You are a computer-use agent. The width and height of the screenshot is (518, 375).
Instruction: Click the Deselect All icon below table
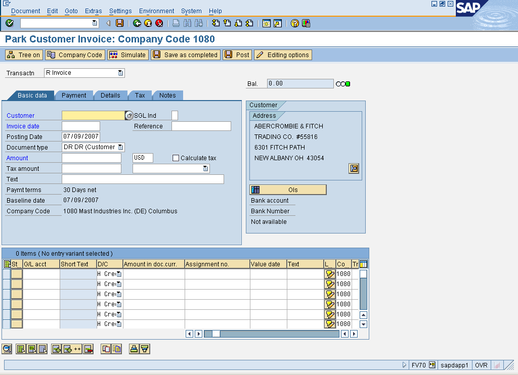(x=42, y=349)
